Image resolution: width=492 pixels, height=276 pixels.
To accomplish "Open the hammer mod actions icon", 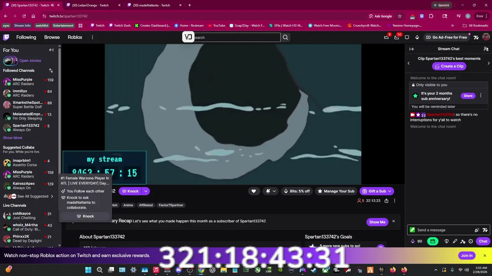I will 463,241.
